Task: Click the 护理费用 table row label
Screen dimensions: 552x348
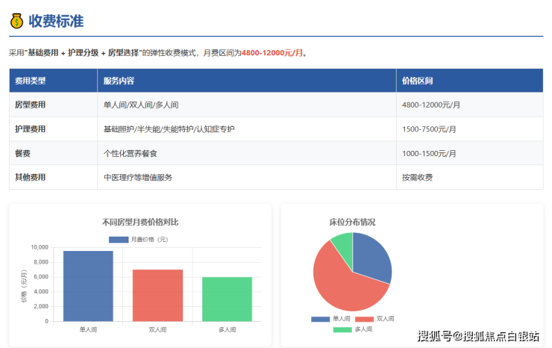Action: 31,129
